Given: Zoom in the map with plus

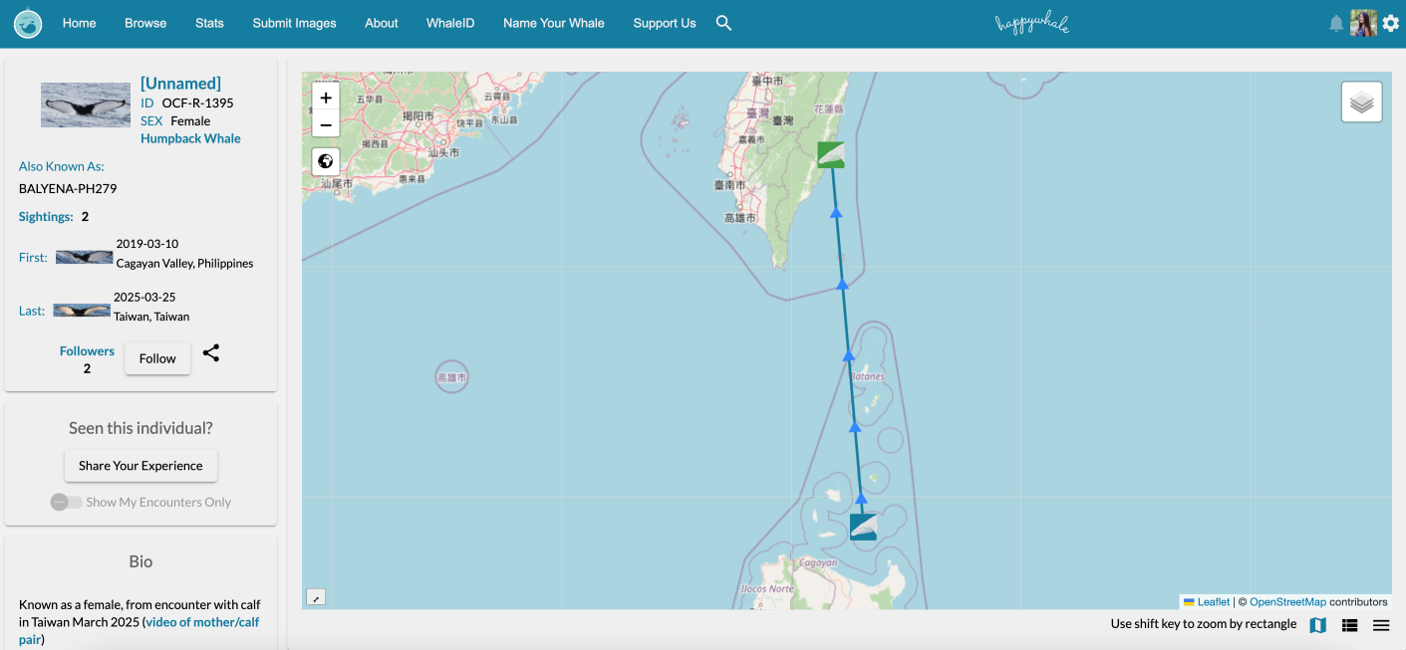Looking at the screenshot, I should pos(326,98).
